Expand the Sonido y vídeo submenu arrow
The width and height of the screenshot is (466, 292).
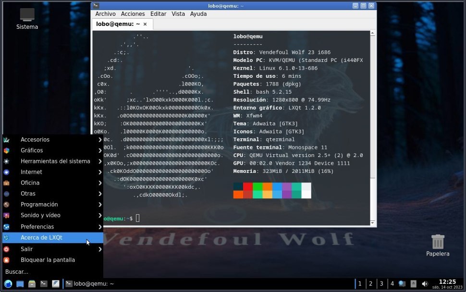point(100,215)
